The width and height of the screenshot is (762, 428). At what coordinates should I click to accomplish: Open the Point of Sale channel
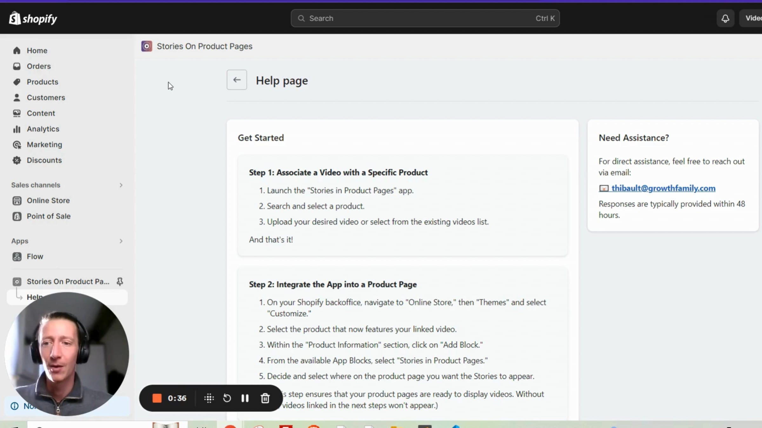pyautogui.click(x=49, y=216)
